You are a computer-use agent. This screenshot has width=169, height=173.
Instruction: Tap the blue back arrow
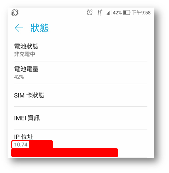coord(19,28)
